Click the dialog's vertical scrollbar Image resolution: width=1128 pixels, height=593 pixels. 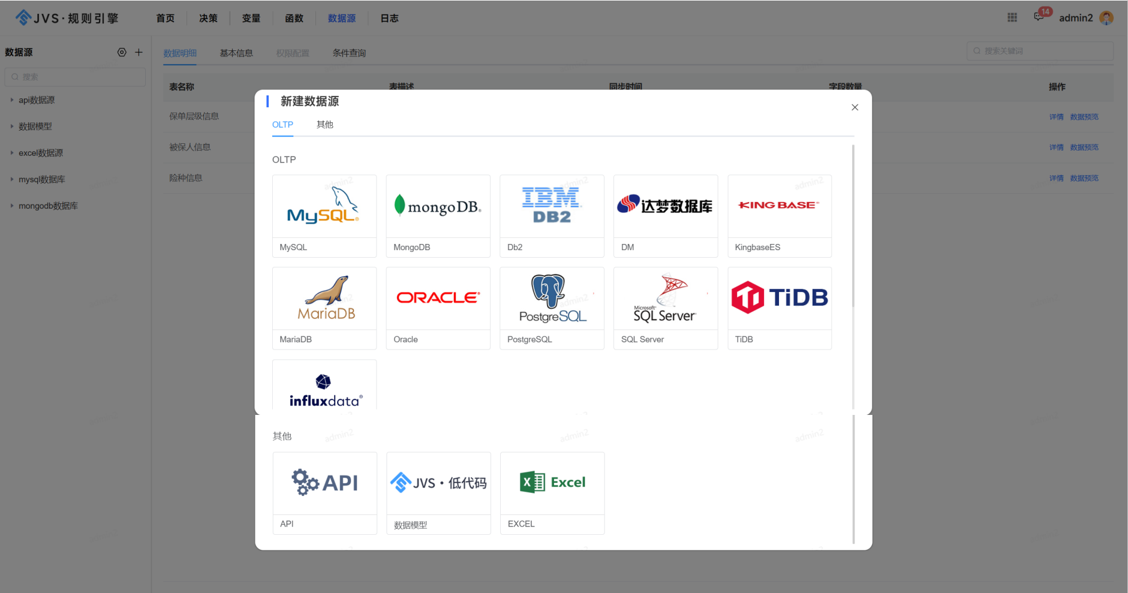tap(853, 225)
